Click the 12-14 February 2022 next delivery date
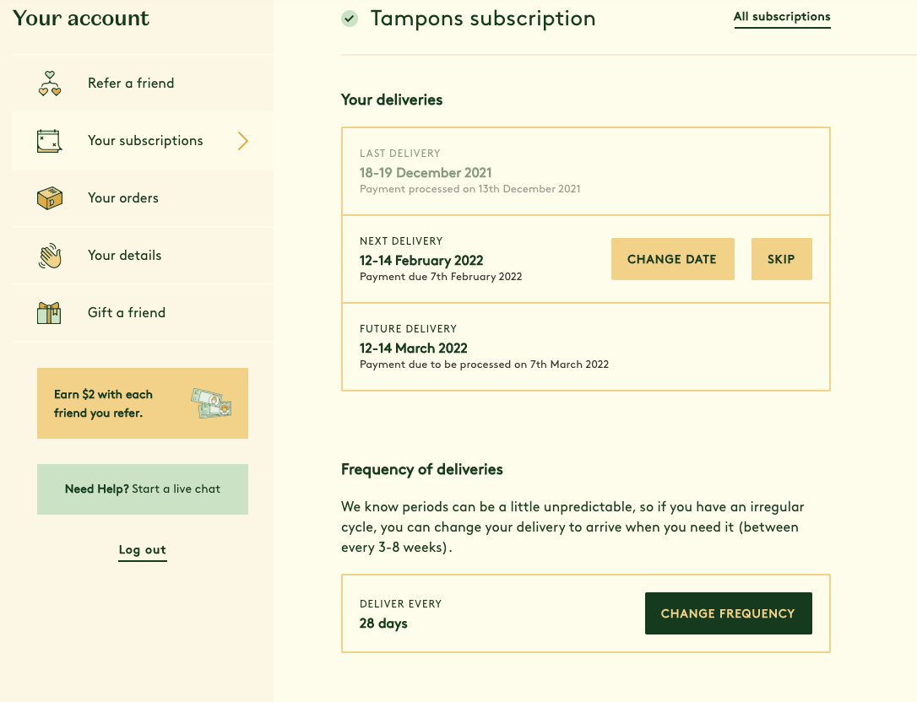The height and width of the screenshot is (702, 917). pos(421,261)
